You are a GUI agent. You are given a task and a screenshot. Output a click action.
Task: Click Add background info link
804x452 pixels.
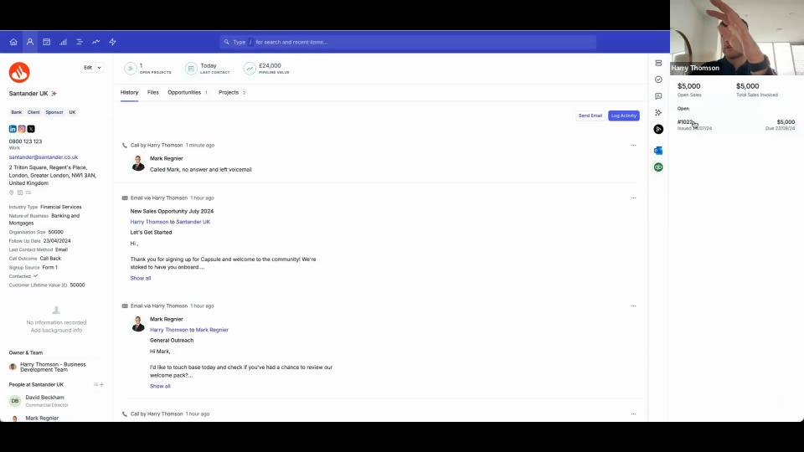point(56,331)
